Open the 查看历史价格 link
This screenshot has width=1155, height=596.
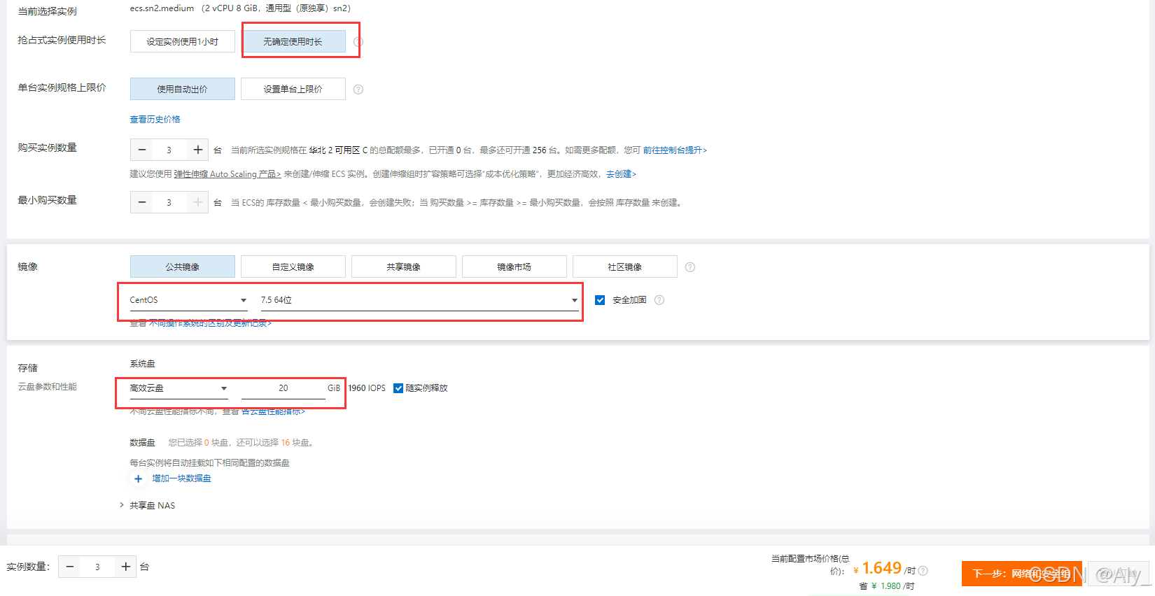(x=155, y=120)
